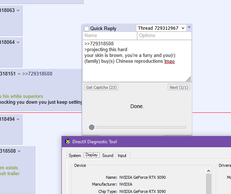Click the Device list scrollbar thumb

pyautogui.click(x=208, y=184)
